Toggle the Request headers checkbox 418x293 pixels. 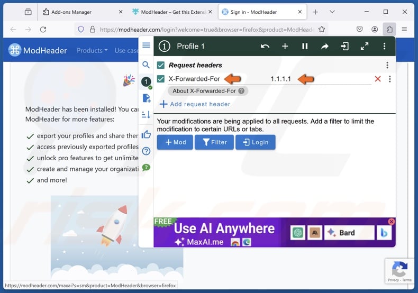161,65
